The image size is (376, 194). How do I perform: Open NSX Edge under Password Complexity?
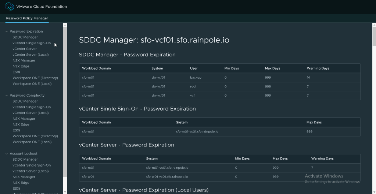point(21,124)
